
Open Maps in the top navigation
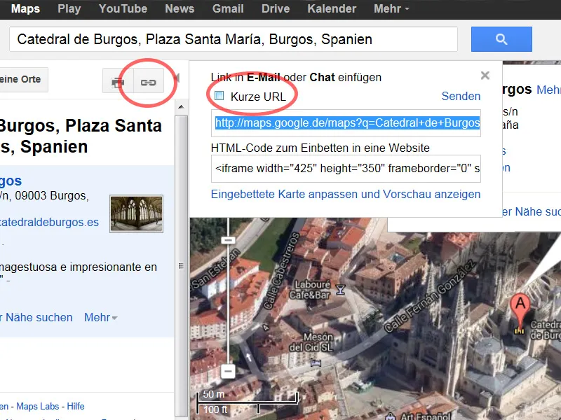(25, 8)
